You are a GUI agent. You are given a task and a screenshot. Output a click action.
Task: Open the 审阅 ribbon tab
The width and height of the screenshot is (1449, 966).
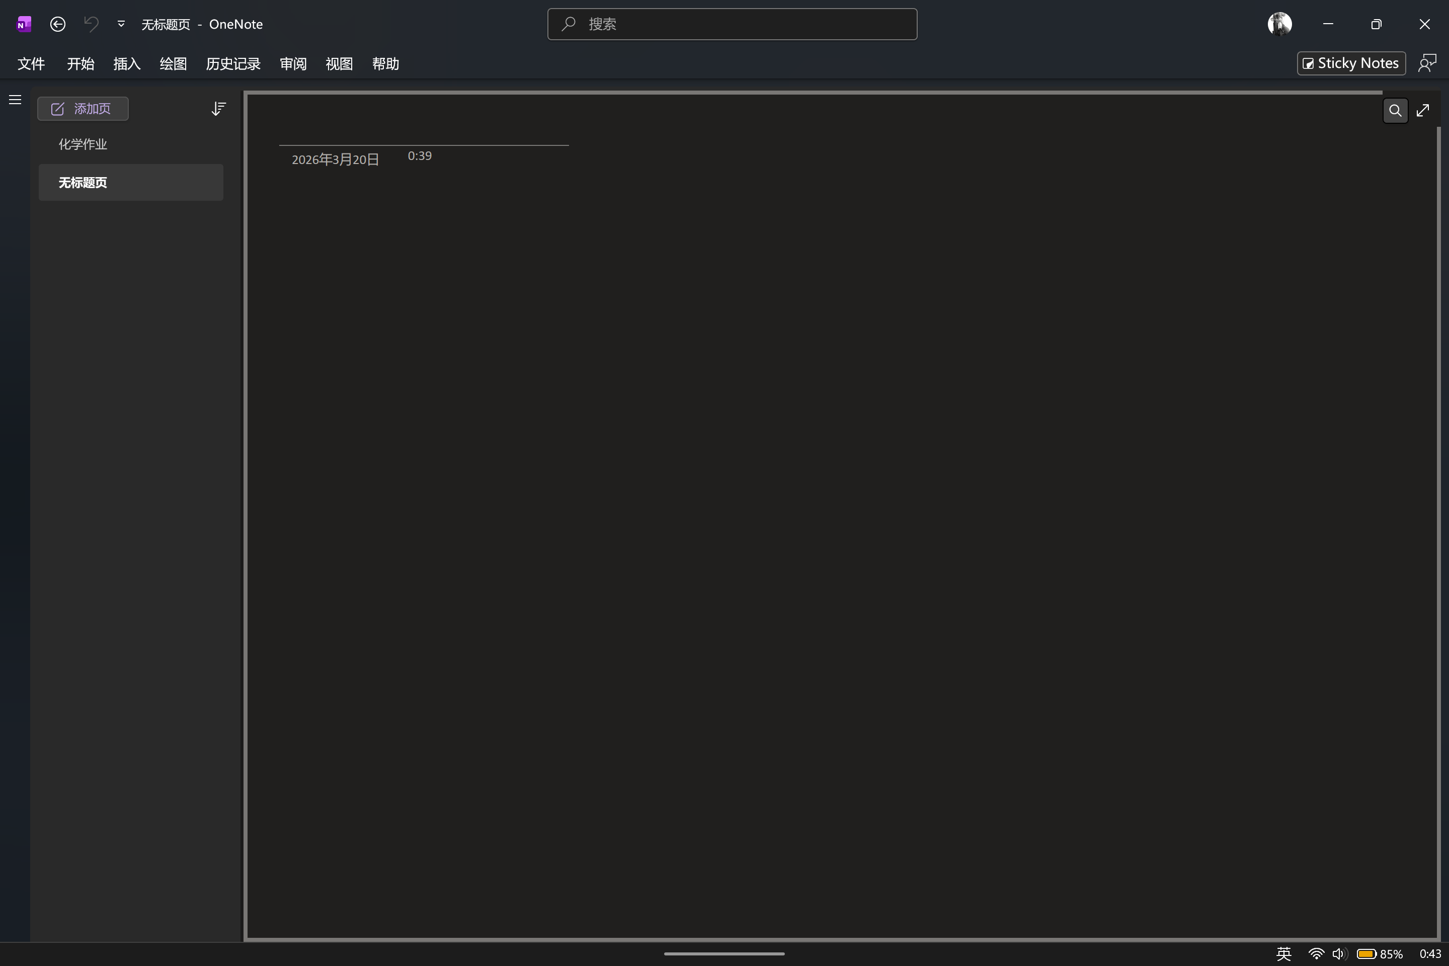pyautogui.click(x=293, y=63)
